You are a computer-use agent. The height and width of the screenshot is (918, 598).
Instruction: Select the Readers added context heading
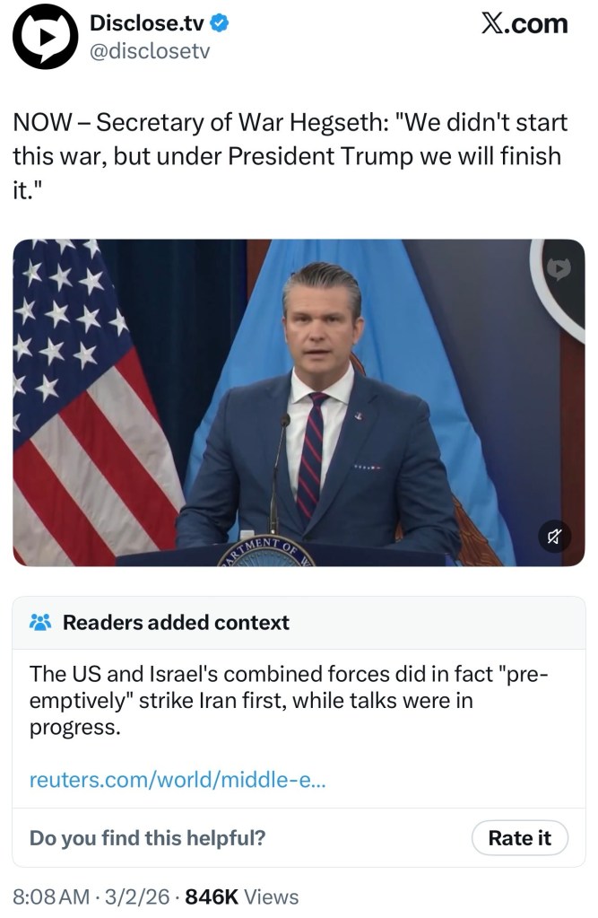[176, 622]
